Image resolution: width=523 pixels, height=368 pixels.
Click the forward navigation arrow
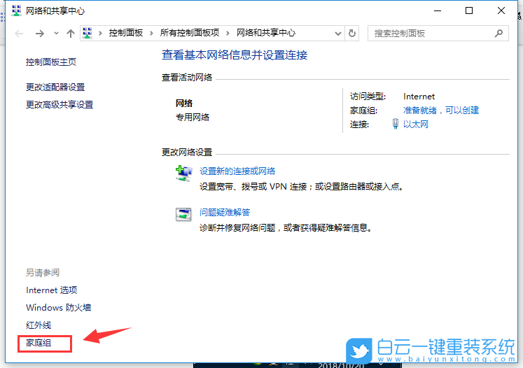pyautogui.click(x=40, y=34)
